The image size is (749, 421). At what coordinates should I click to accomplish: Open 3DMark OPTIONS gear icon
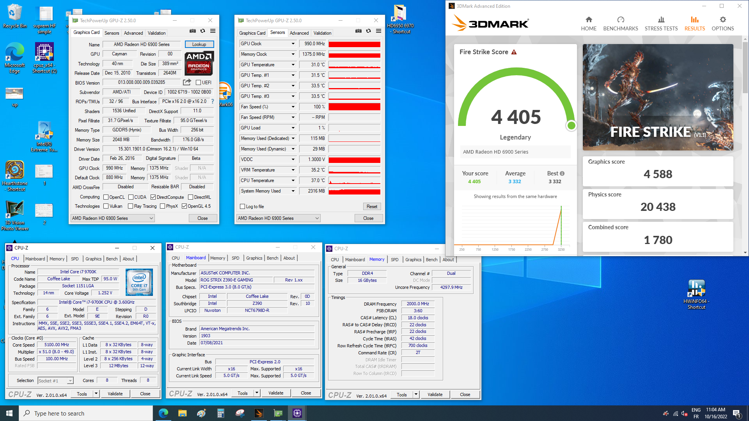[722, 20]
